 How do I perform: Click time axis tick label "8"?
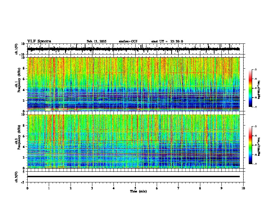click(x=200, y=188)
